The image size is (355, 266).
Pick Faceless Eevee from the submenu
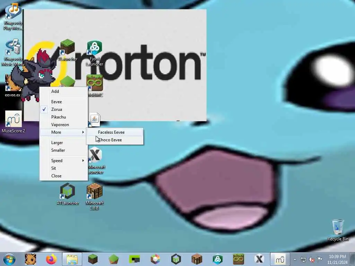[115, 132]
